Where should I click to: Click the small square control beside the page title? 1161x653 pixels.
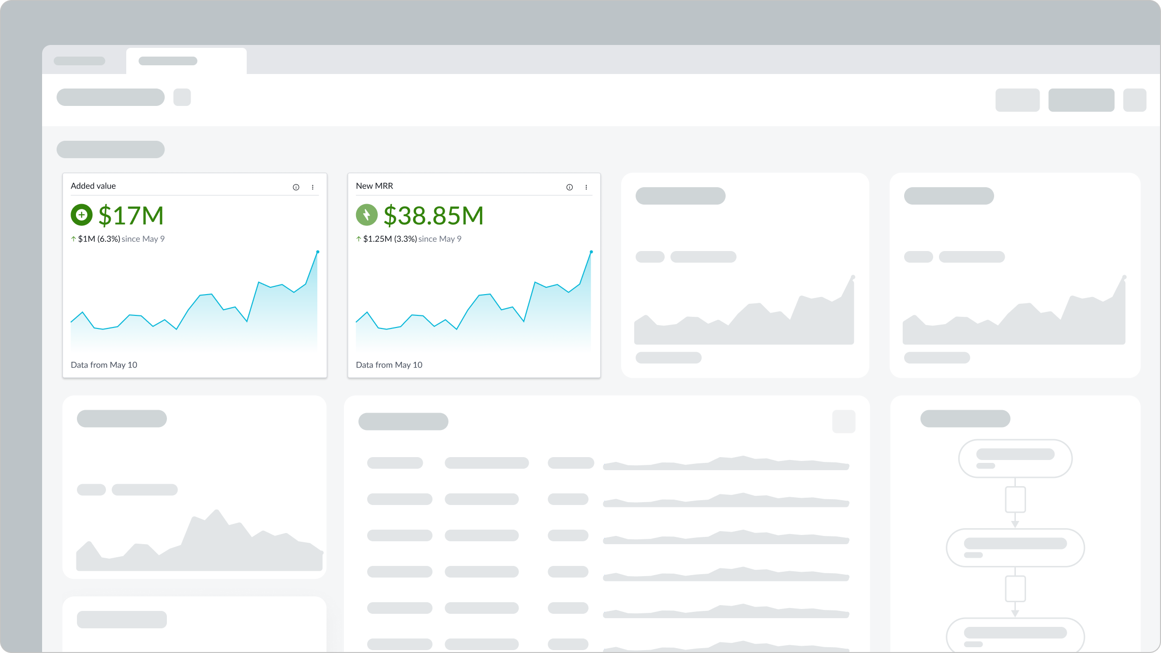182,97
